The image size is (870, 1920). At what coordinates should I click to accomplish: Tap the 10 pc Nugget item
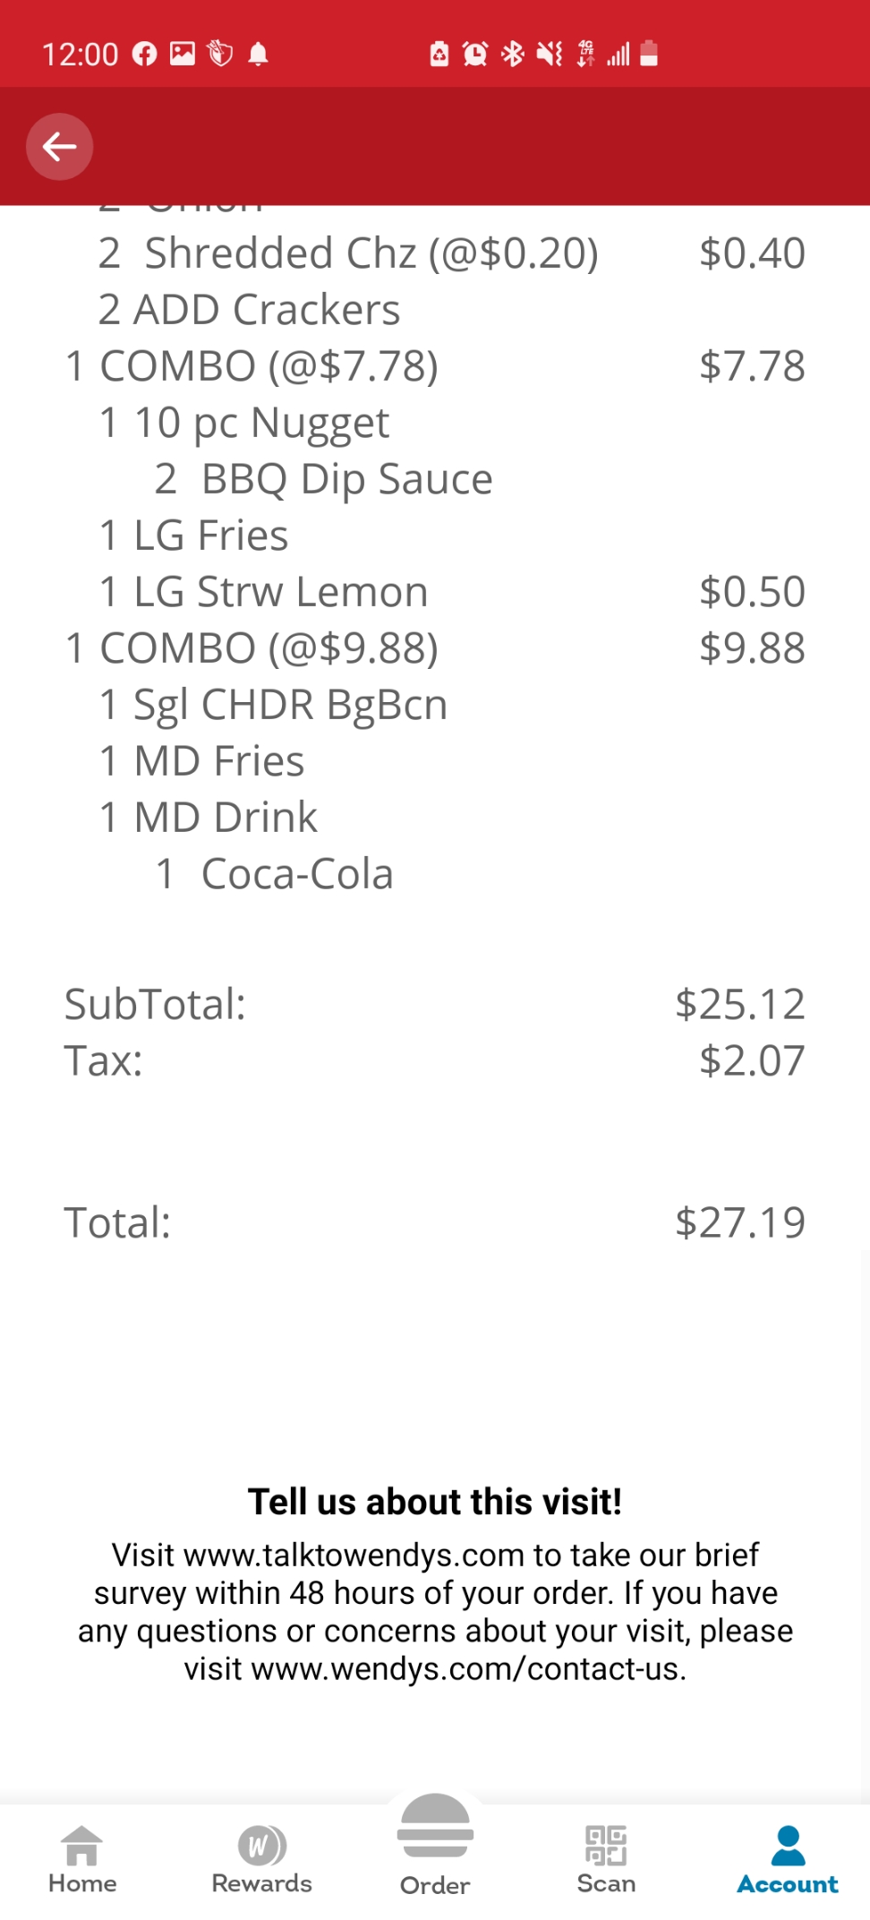click(x=260, y=423)
